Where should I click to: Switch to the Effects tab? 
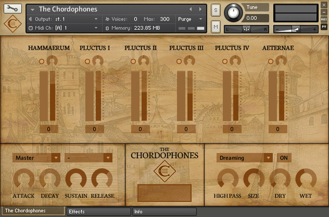pos(99,212)
